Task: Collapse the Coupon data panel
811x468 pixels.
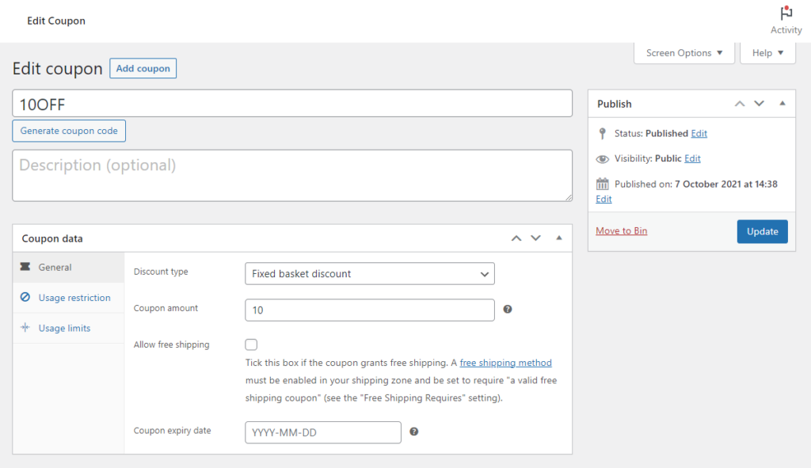Action: pyautogui.click(x=558, y=238)
